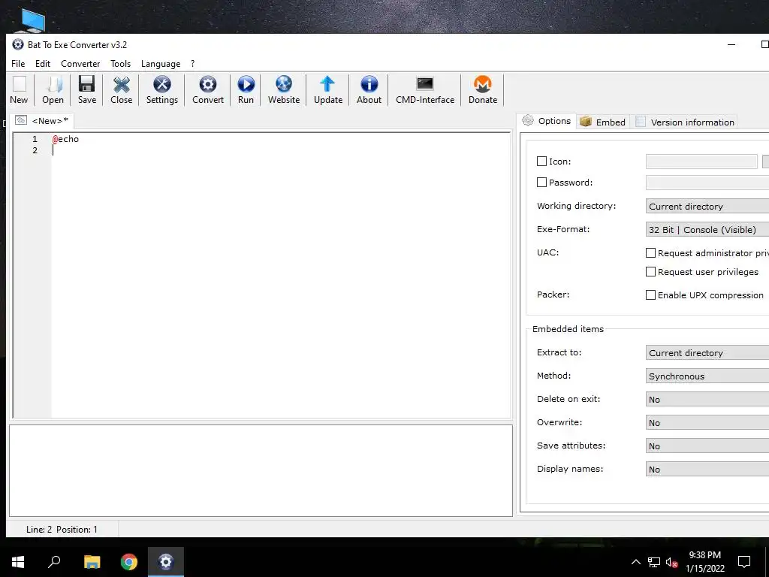Open Save attributes dropdown
Image resolution: width=769 pixels, height=577 pixels.
(707, 446)
